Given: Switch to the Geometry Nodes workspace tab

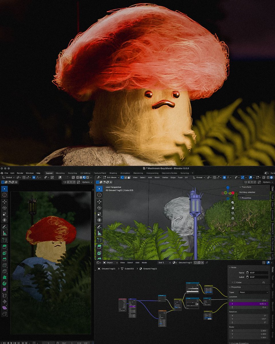Looking at the screenshot, I should [x=169, y=173].
